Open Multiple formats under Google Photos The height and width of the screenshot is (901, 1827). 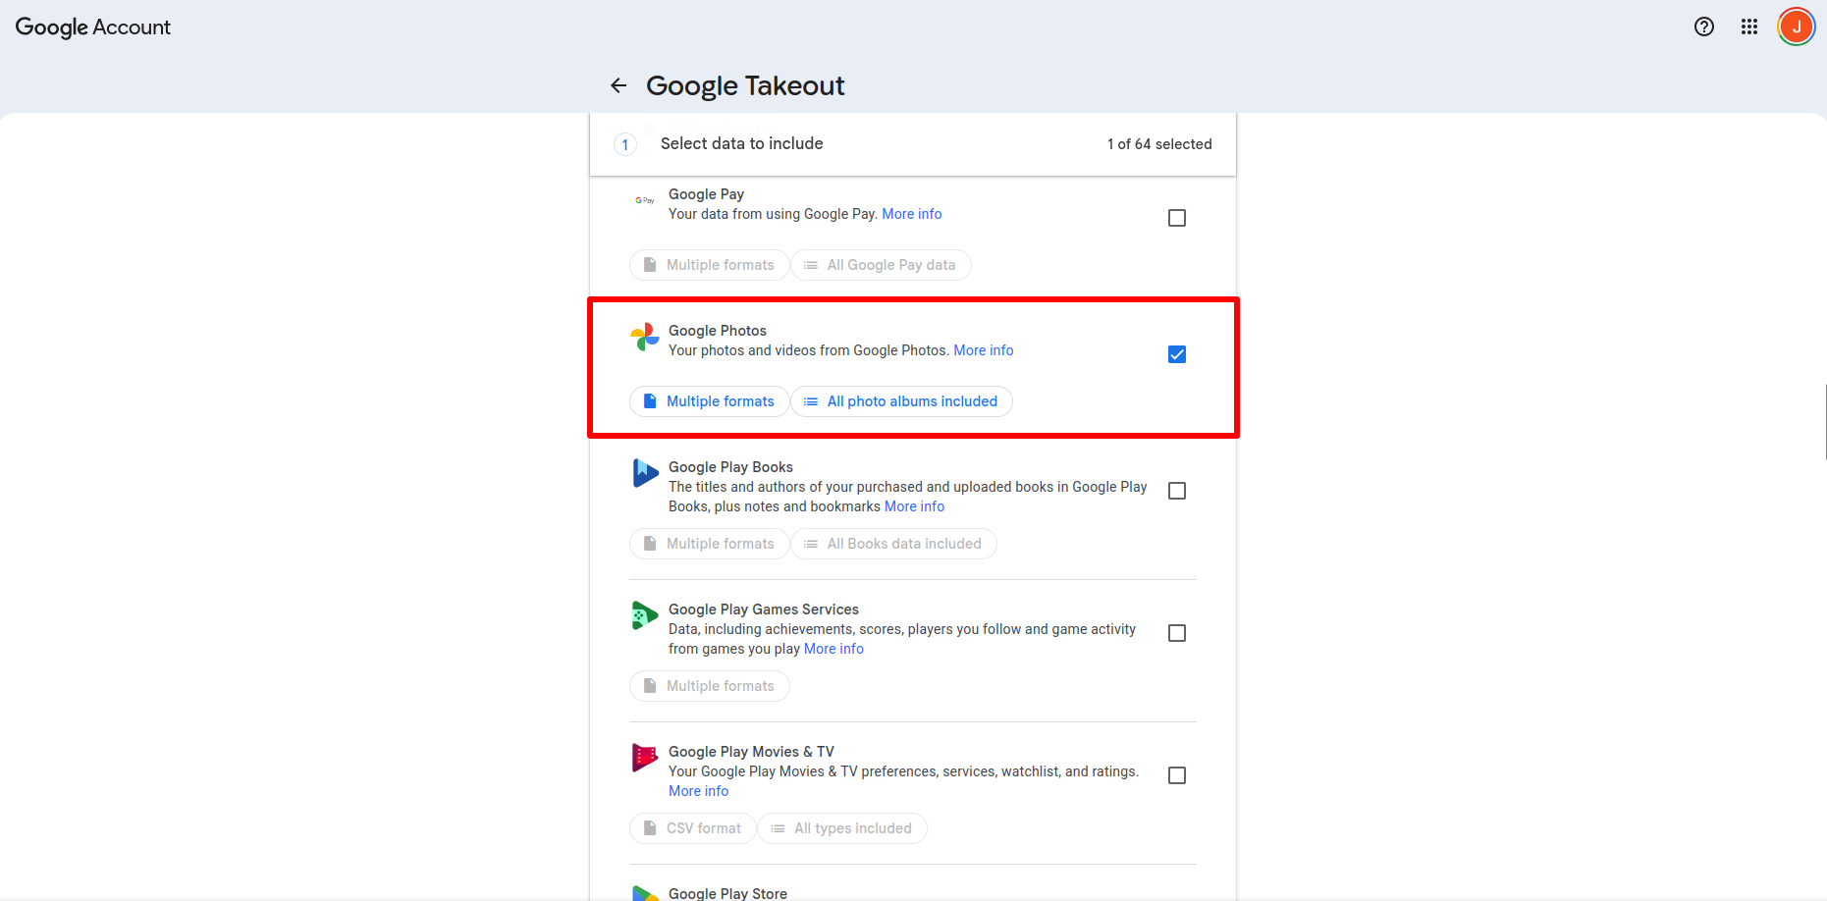pos(709,401)
